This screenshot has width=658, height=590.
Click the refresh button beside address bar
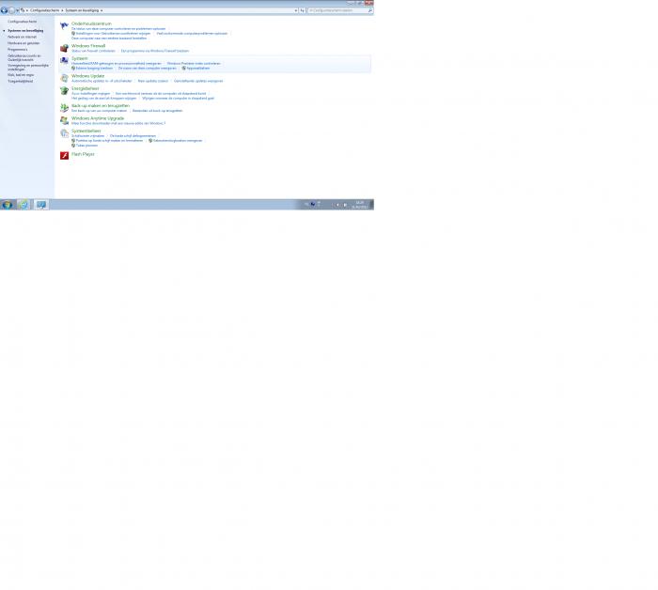pos(302,10)
